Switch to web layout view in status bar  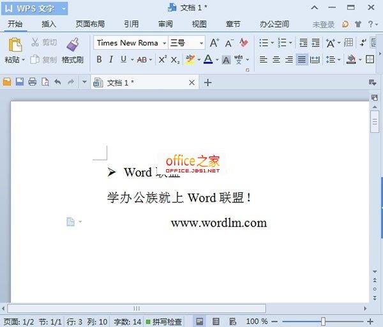(x=233, y=321)
